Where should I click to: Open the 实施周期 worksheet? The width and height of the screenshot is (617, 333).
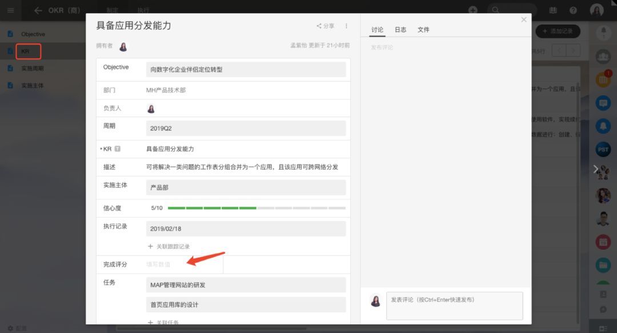tap(32, 69)
